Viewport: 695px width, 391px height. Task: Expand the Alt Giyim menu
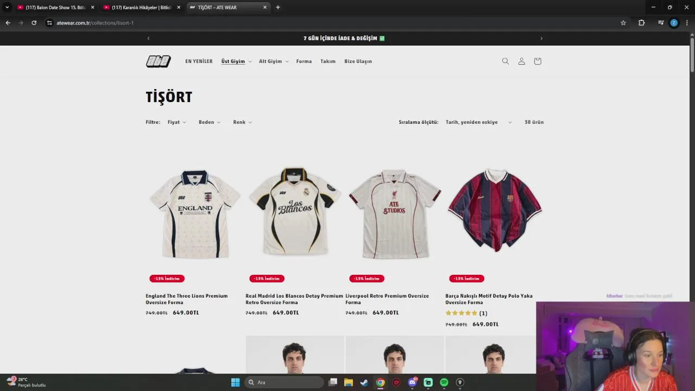(274, 61)
